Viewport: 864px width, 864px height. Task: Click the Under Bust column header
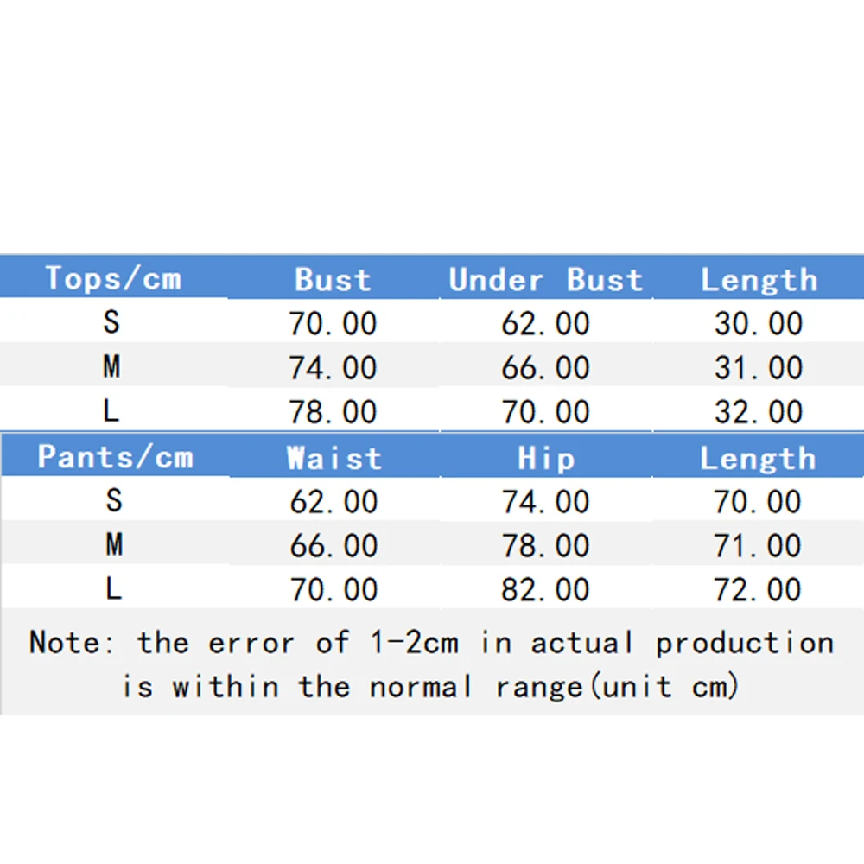(x=546, y=279)
